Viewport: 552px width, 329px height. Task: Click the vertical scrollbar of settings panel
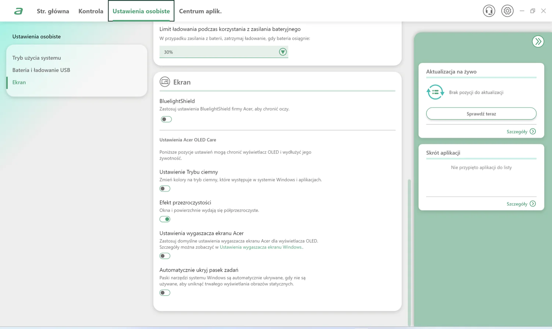pos(409,252)
